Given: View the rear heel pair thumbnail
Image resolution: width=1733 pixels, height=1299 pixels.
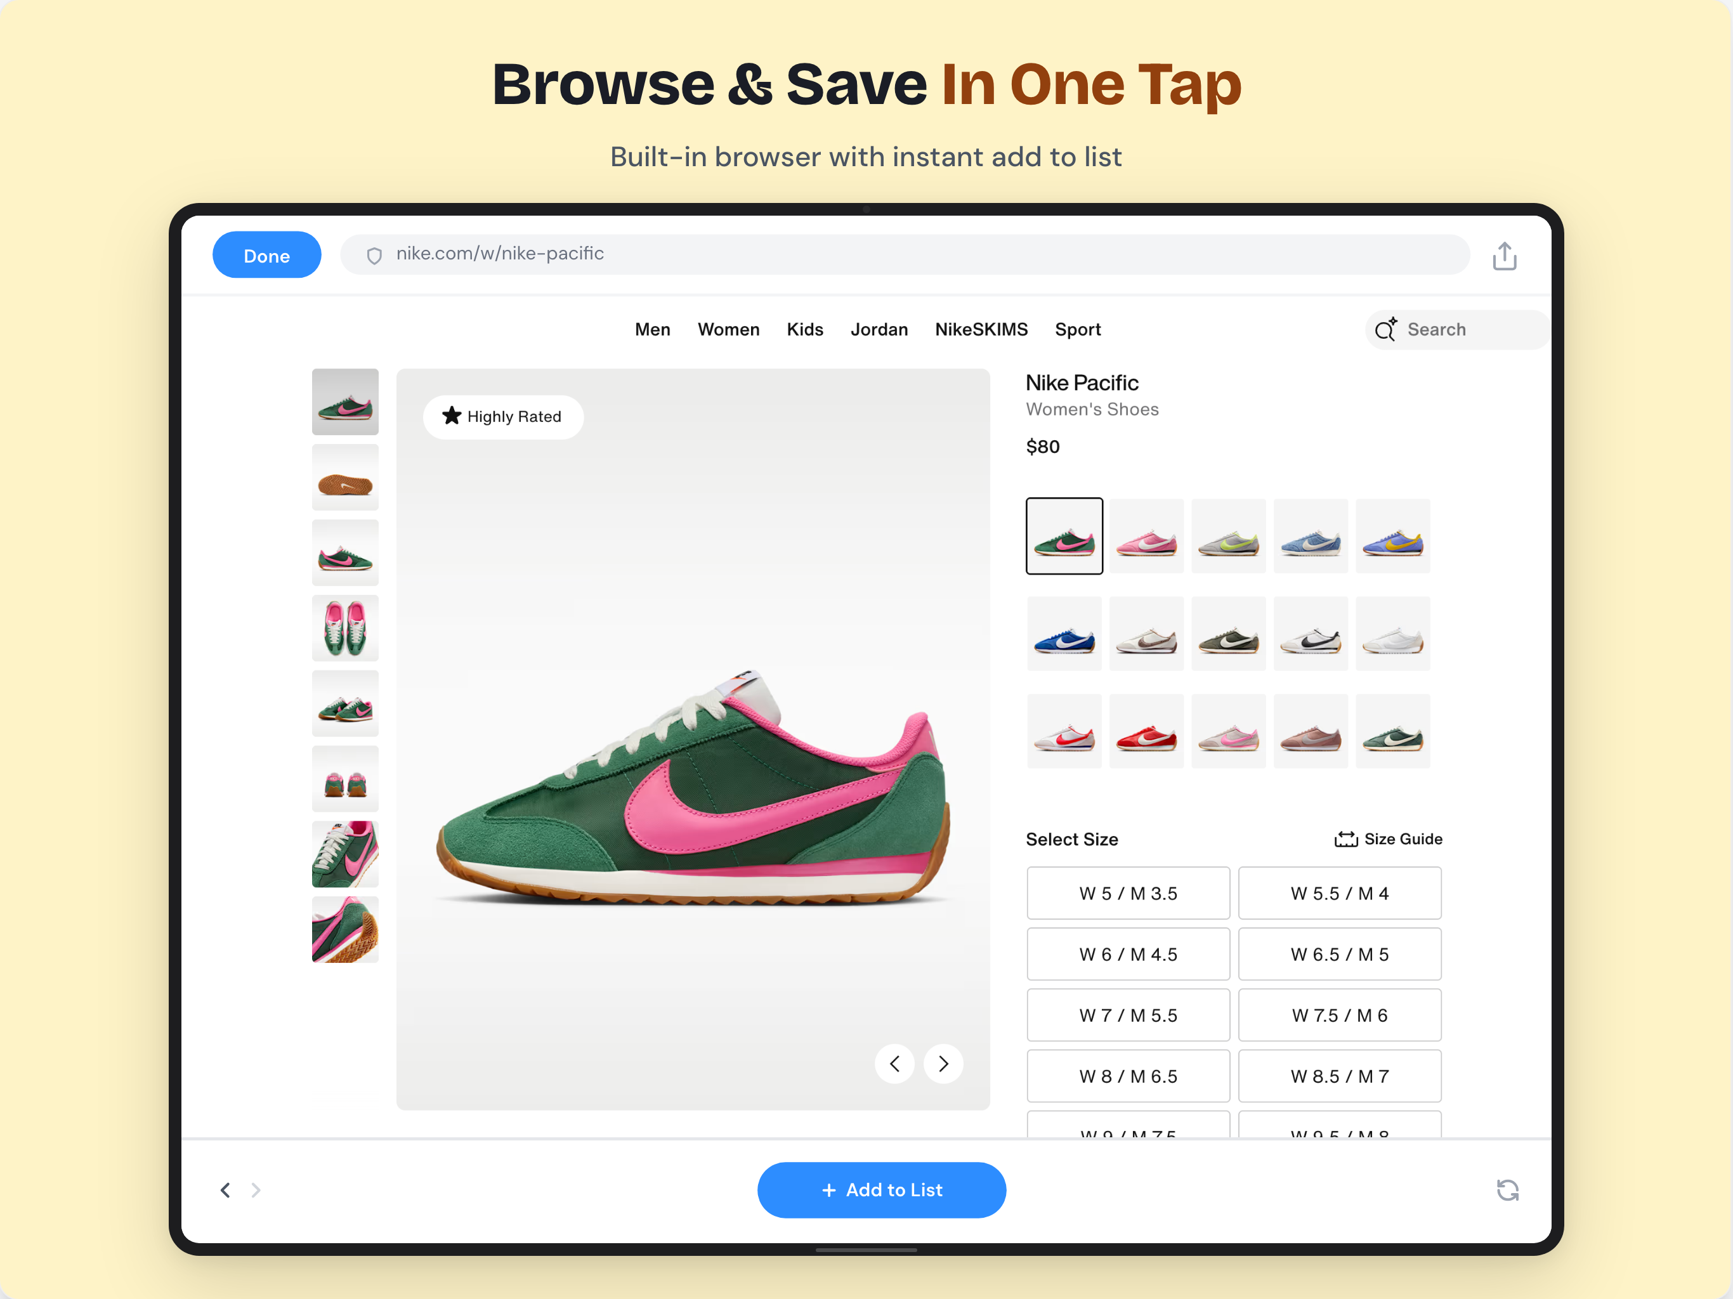Looking at the screenshot, I should click(x=344, y=778).
